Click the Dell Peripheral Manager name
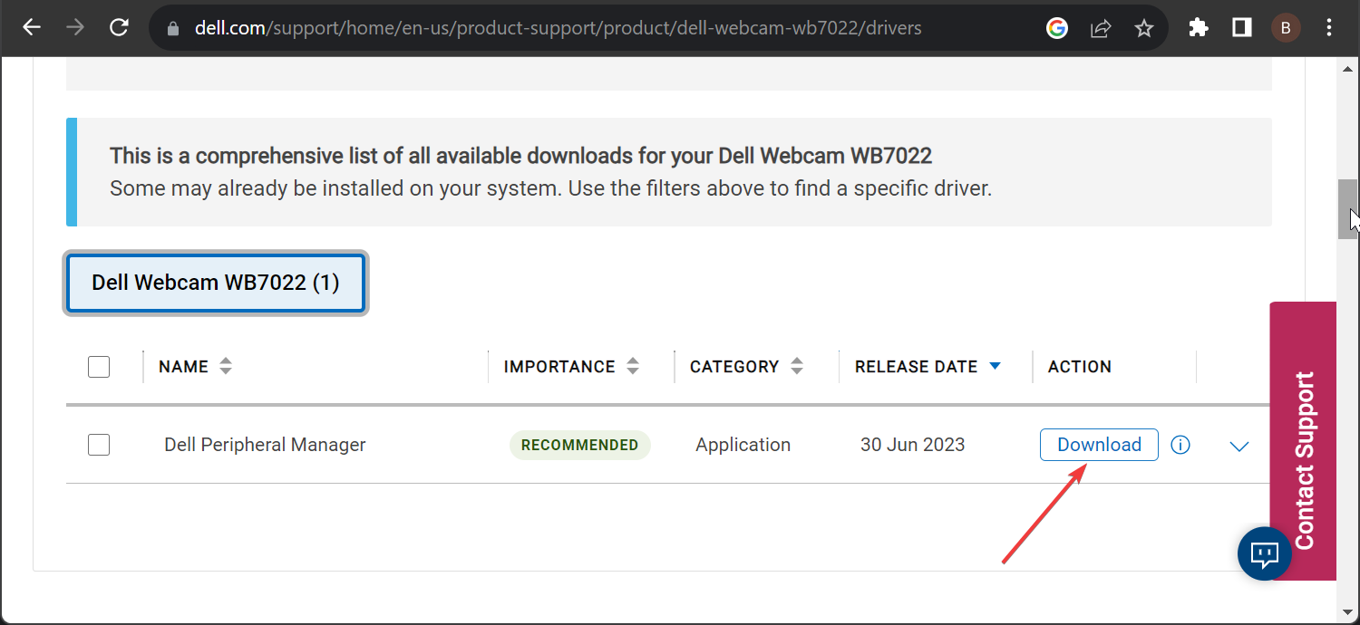The height and width of the screenshot is (625, 1360). [265, 445]
